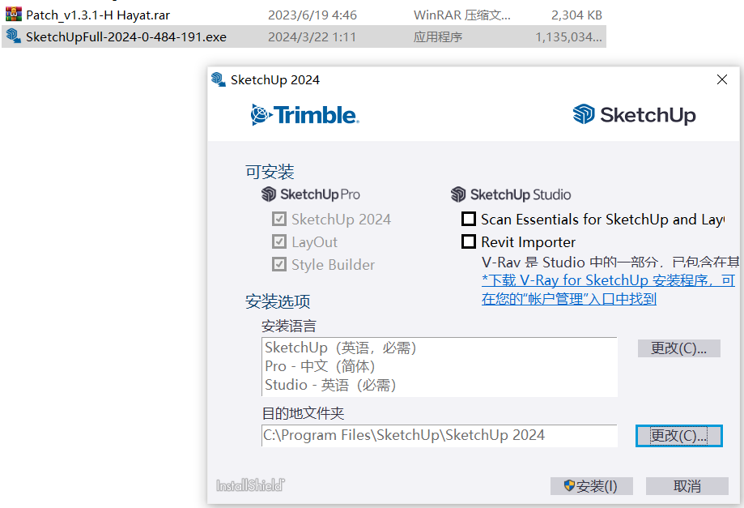Click the InstallShield logo
This screenshot has height=508, width=744.
coord(250,485)
